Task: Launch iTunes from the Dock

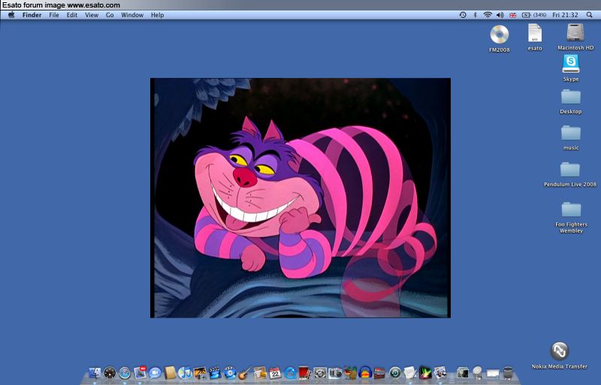Action: point(185,373)
